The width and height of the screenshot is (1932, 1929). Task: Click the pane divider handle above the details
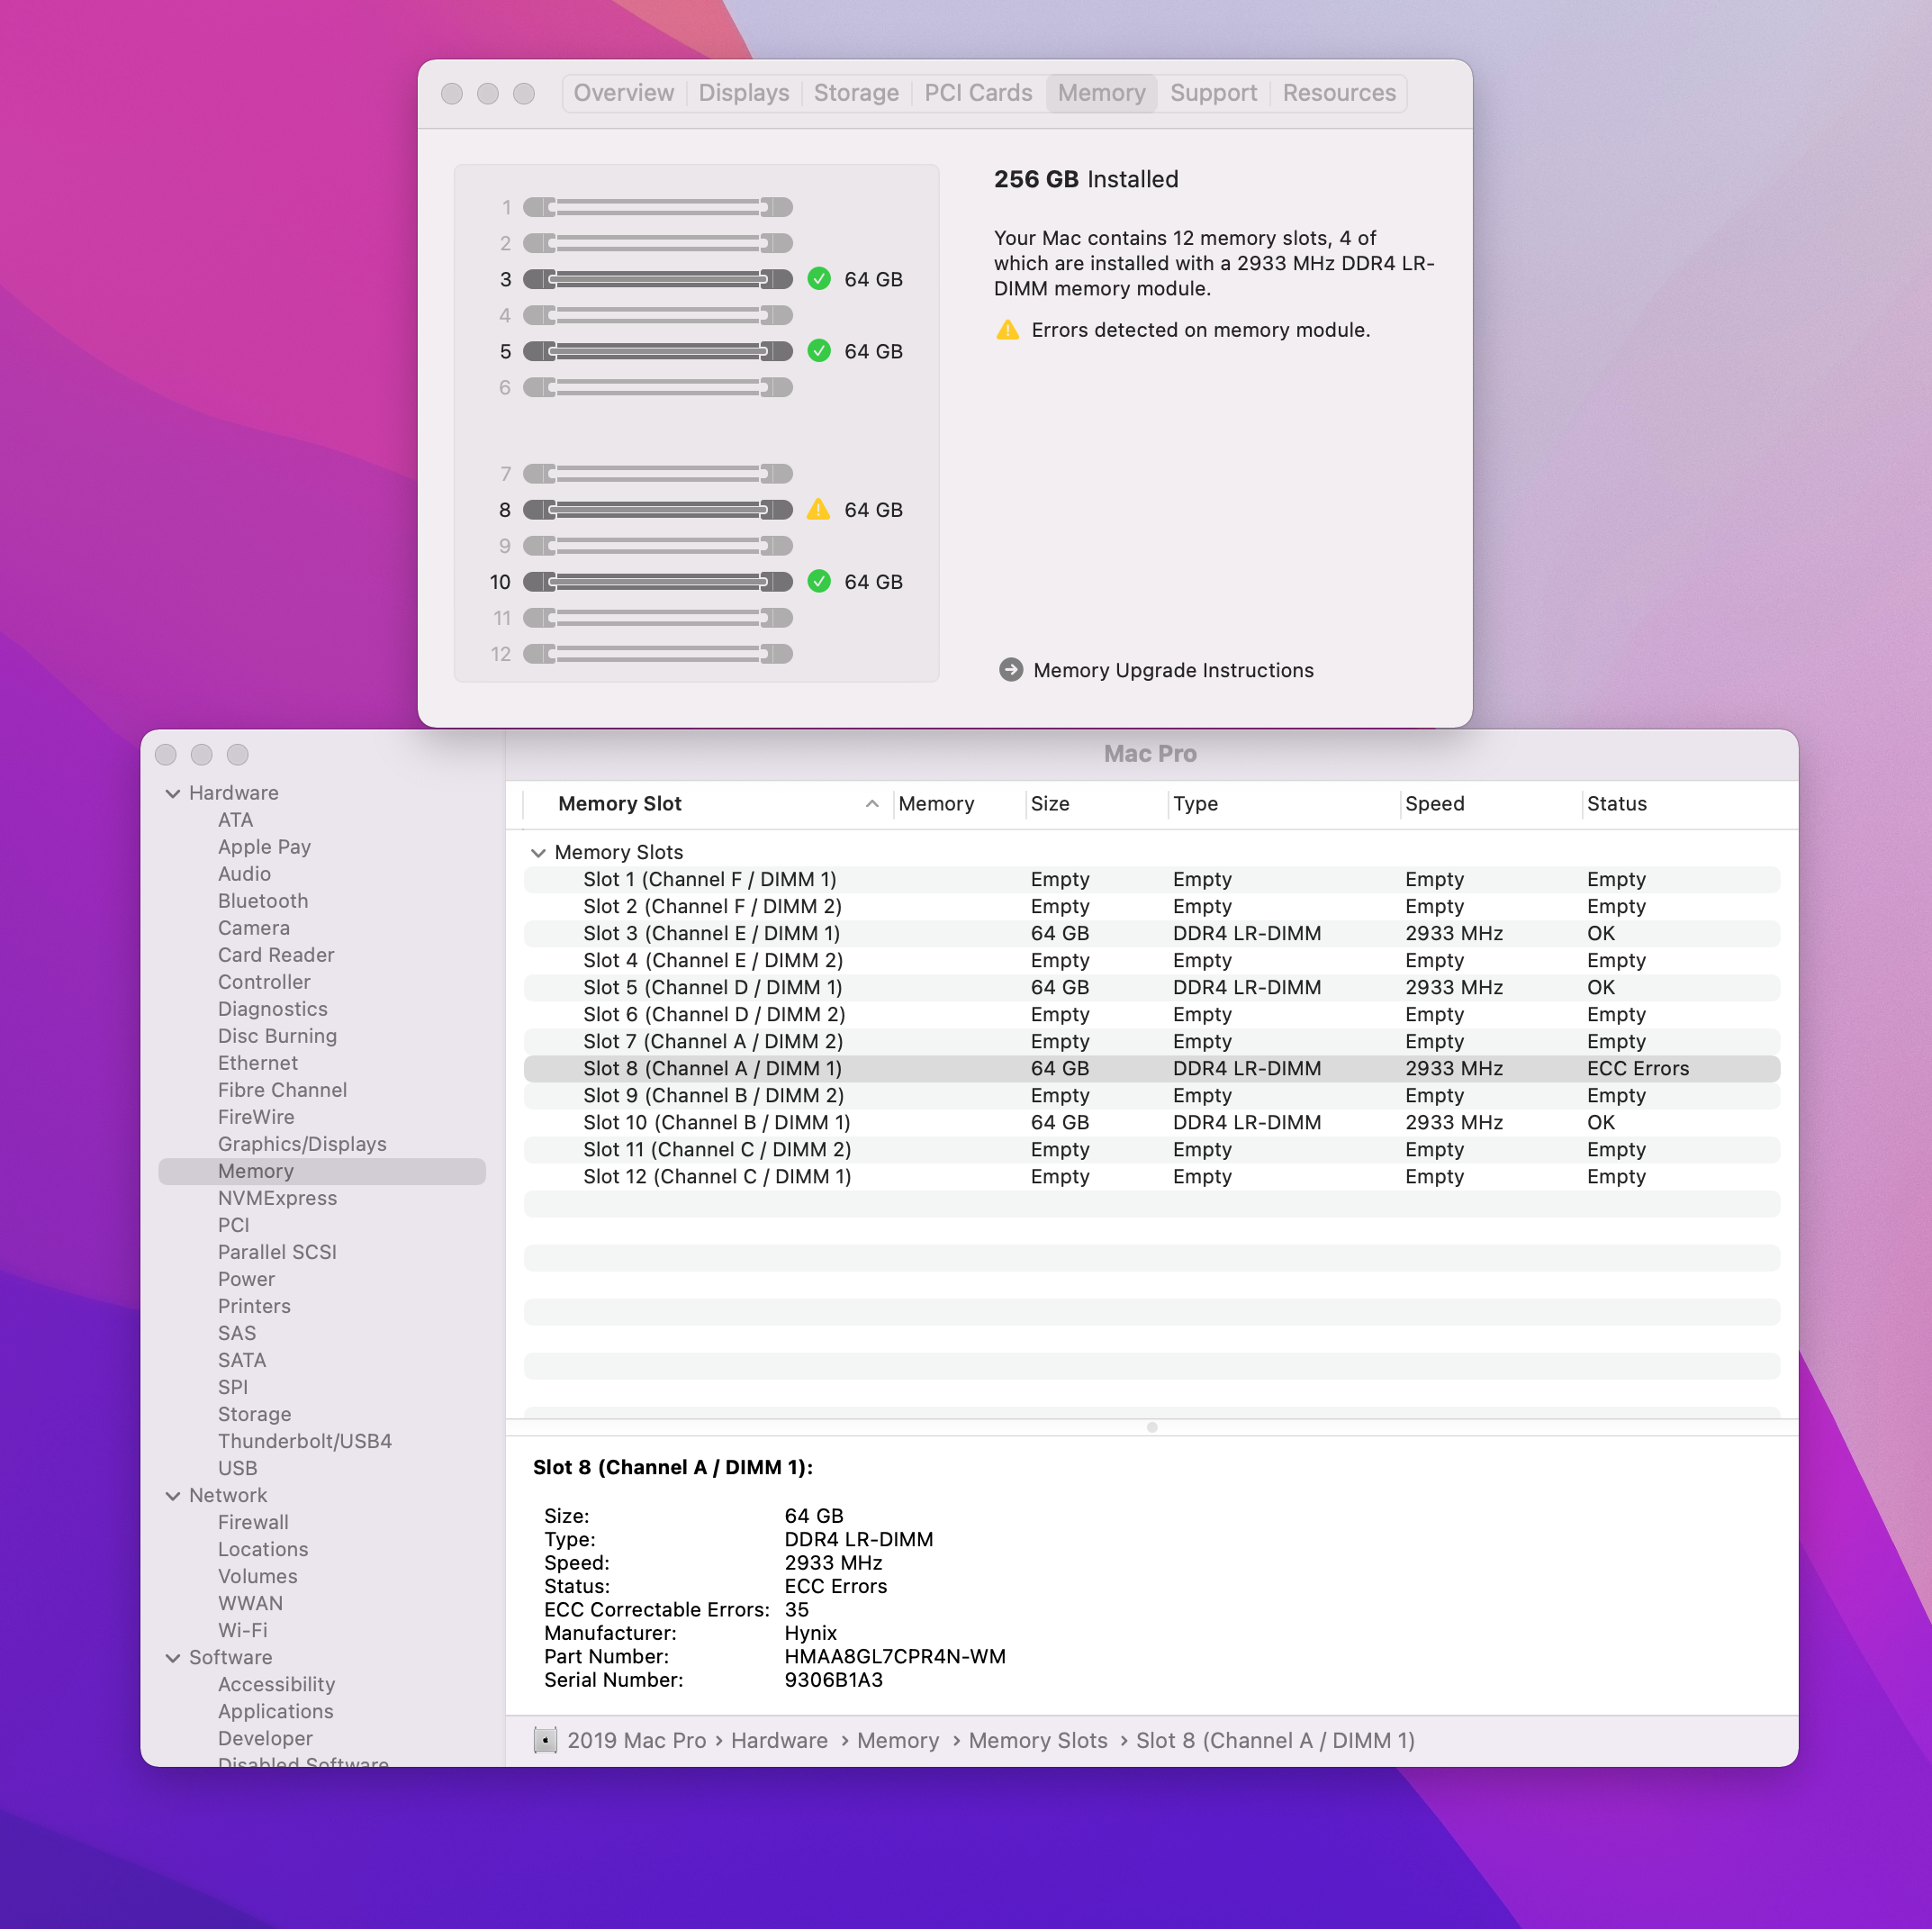coord(1151,1427)
